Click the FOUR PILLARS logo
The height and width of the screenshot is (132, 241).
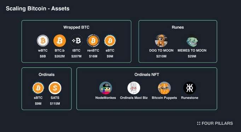click(215, 123)
